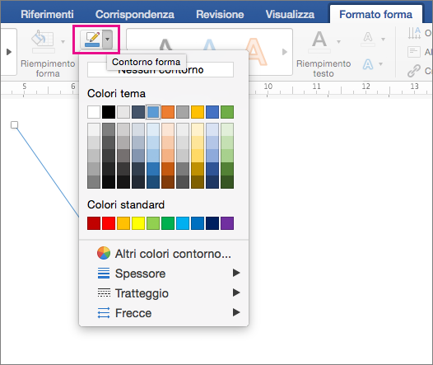Click the Contorno forma pencil icon
This screenshot has height=365, width=433.
pyautogui.click(x=92, y=40)
